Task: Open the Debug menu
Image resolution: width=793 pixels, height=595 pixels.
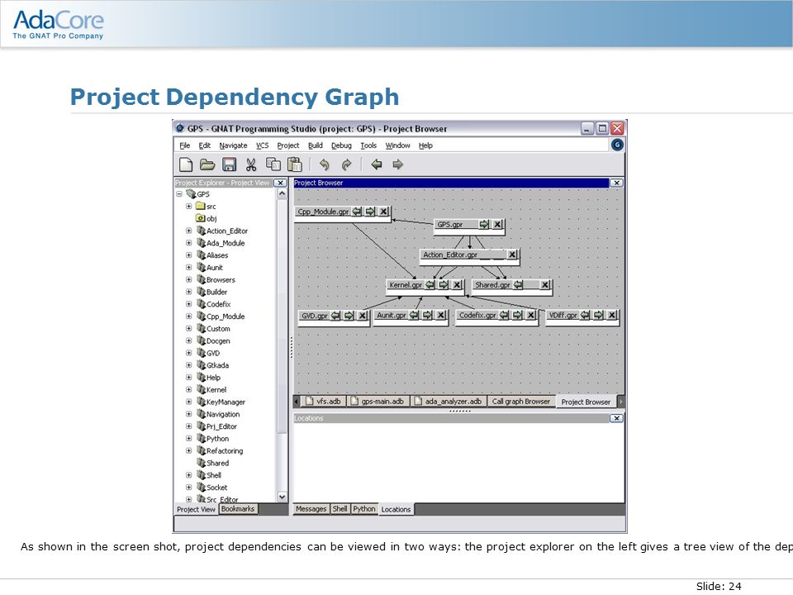Action: coord(341,145)
